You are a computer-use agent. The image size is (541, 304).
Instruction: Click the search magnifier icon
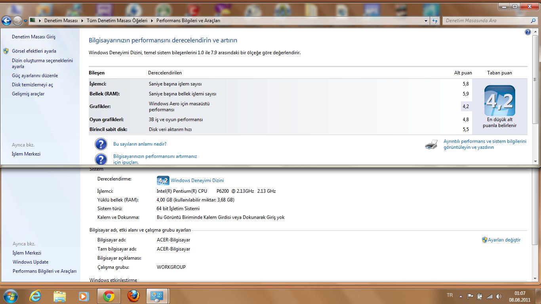point(533,21)
